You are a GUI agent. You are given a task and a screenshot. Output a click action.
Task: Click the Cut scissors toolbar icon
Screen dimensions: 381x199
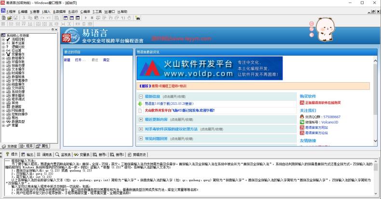point(24,18)
